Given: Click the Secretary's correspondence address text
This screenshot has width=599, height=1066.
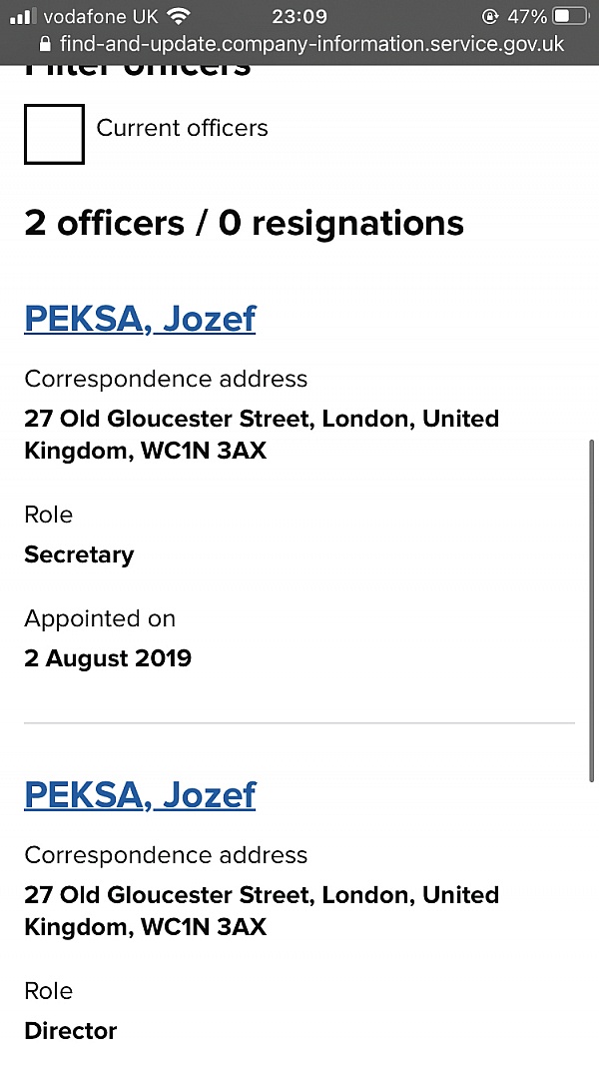Looking at the screenshot, I should click(x=262, y=435).
